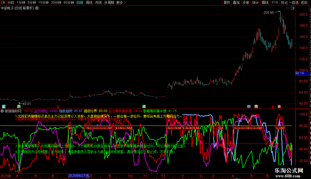Screen dimensions: 311x179
Task: Click the 主力持仓: 18.40 value
Action: [46, 111]
